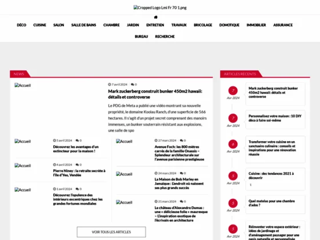
Task: Open the Mark Zuckerberg bunker headline article
Action: coord(155,94)
